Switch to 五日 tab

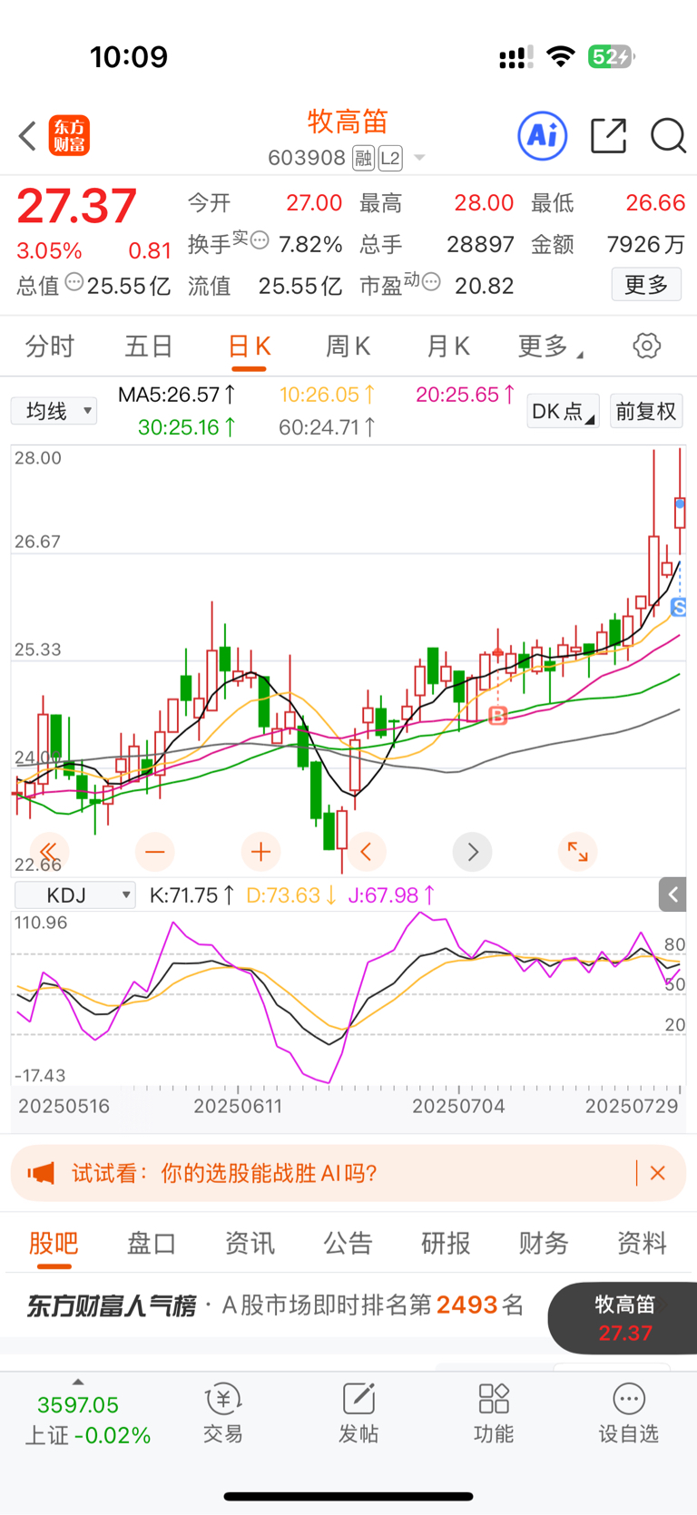(x=149, y=346)
